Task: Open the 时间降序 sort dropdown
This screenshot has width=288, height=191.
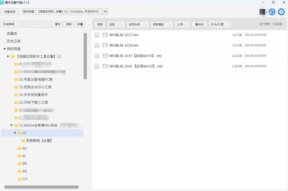Action: pos(12,24)
